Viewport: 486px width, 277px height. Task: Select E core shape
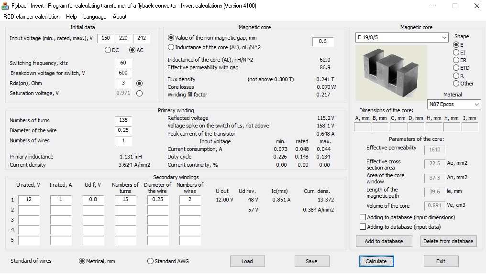click(x=456, y=45)
